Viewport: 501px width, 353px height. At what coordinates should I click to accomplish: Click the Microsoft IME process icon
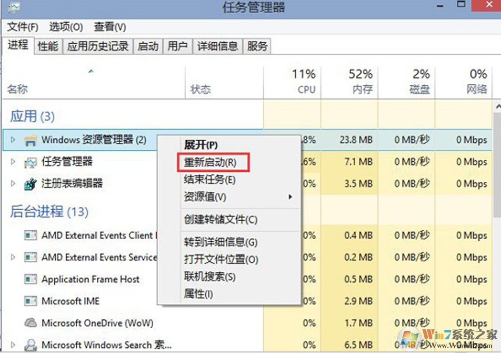point(31,301)
